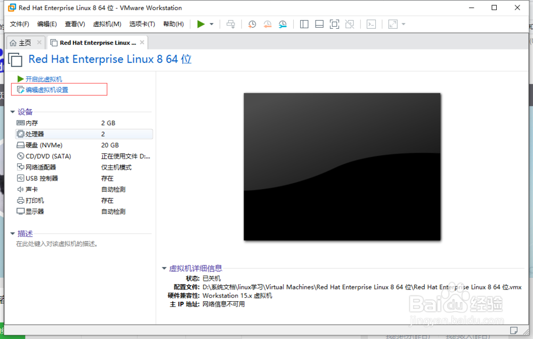
Task: Click the 2 GB memory value
Action: pos(108,123)
